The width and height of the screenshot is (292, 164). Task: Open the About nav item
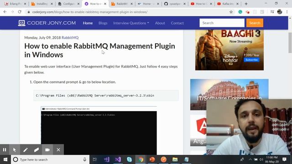click(x=160, y=23)
